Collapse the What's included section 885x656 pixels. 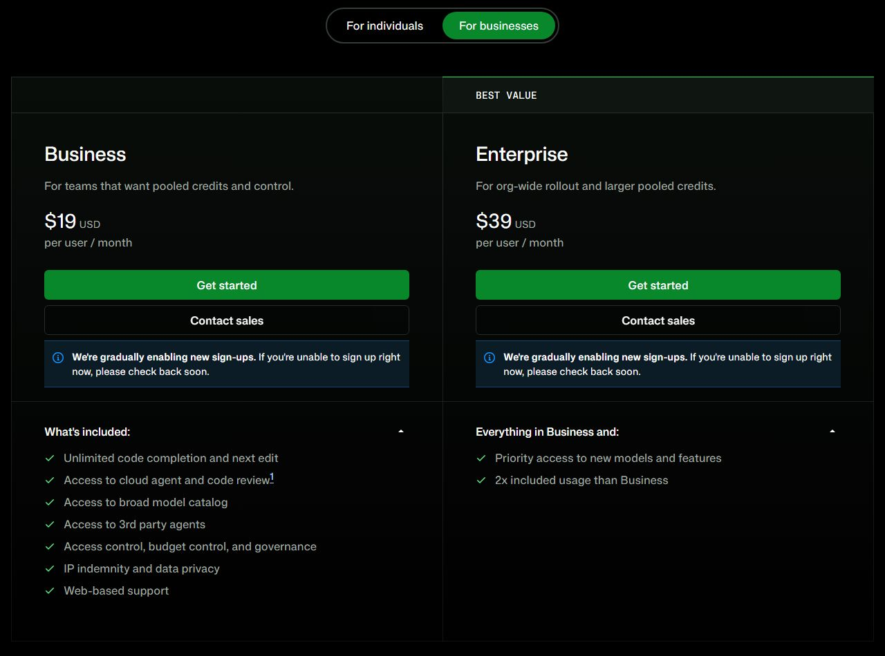(x=401, y=432)
